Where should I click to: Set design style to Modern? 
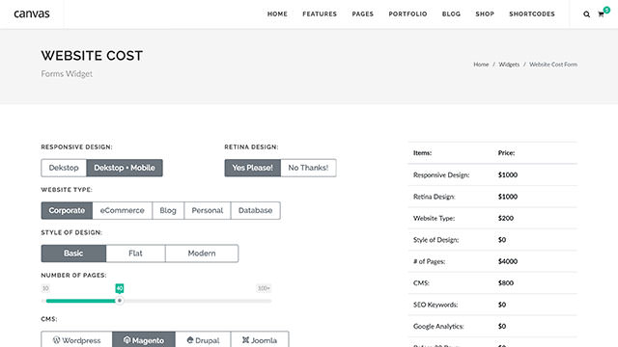point(202,254)
